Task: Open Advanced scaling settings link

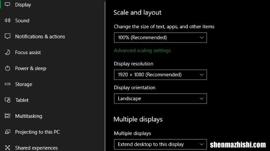Action: [142, 50]
